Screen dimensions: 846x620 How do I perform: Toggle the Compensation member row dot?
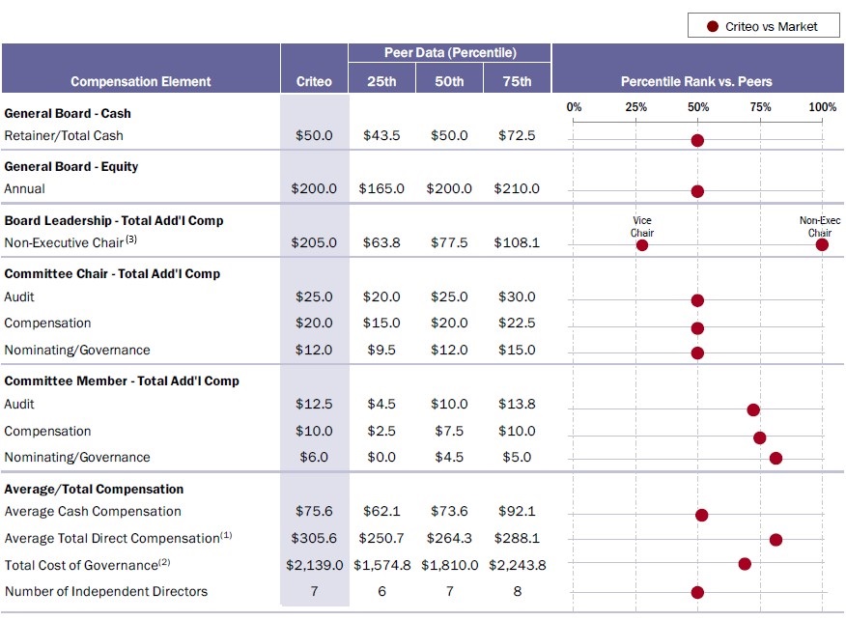(760, 437)
